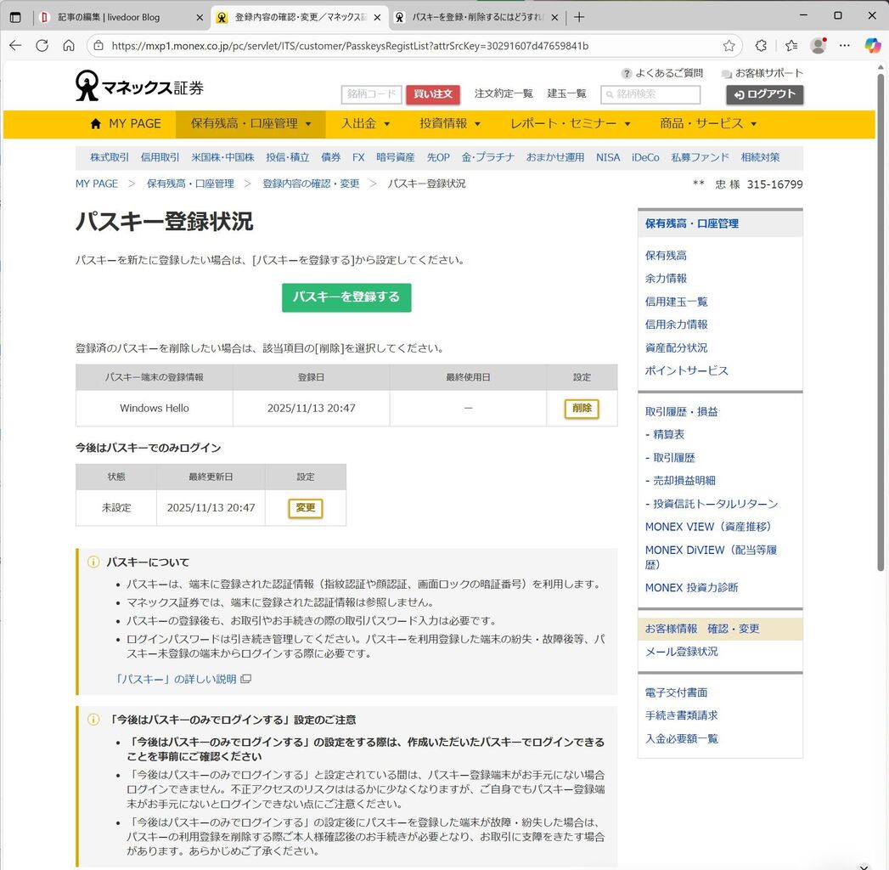
Task: Expand レポート・セミナー dropdown menu
Action: click(x=570, y=124)
